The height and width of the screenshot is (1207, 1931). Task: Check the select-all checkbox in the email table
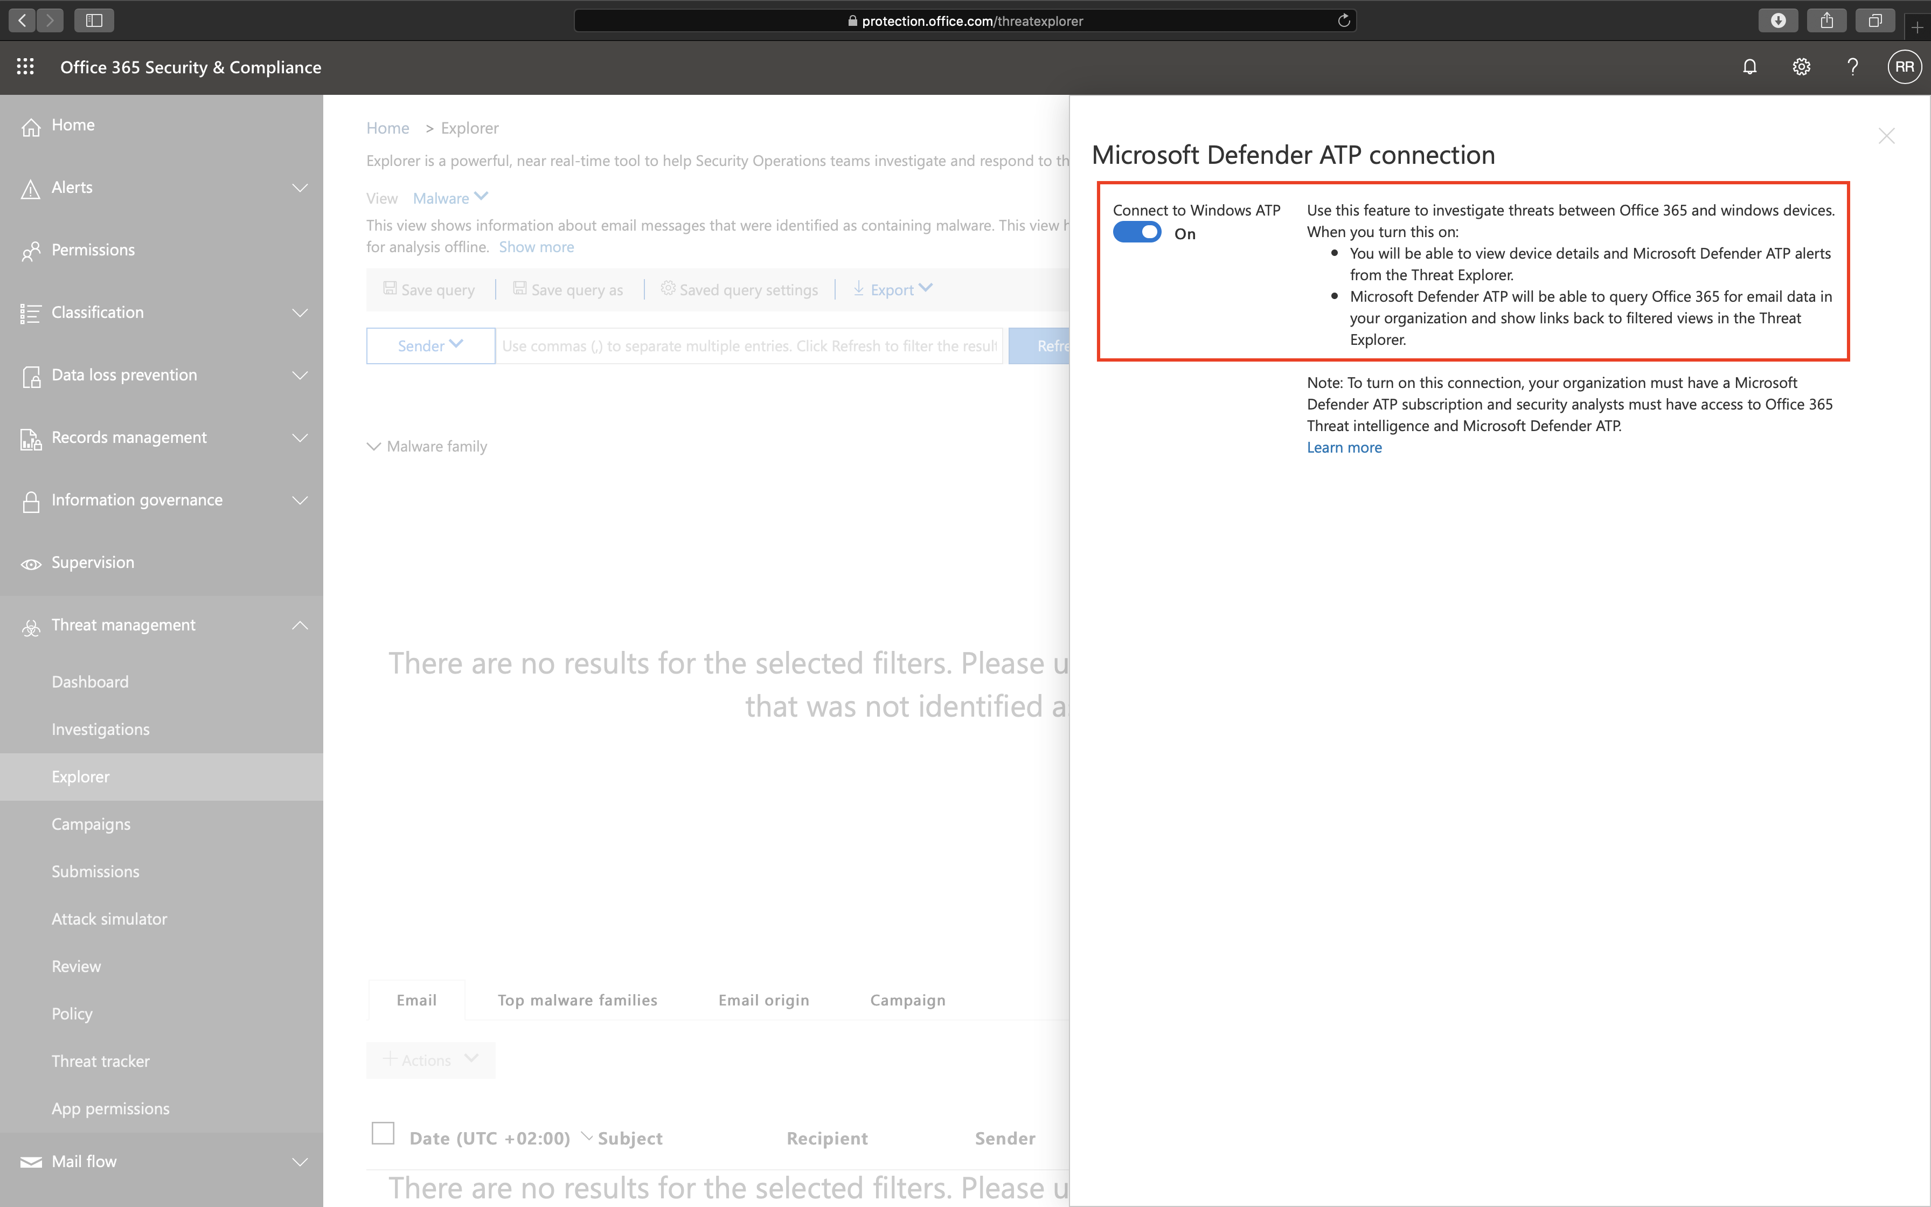tap(383, 1133)
